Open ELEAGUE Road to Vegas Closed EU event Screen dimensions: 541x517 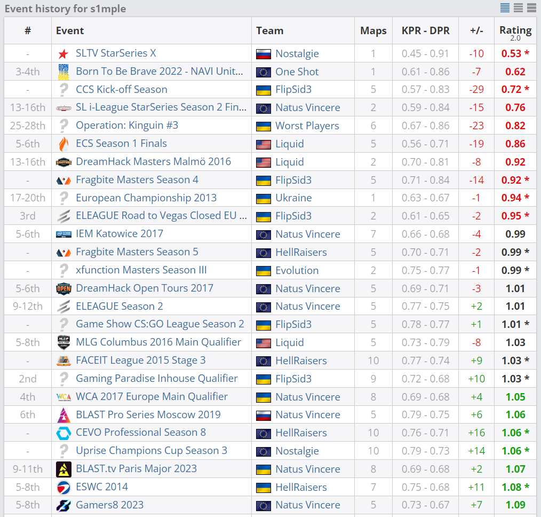[x=161, y=215]
